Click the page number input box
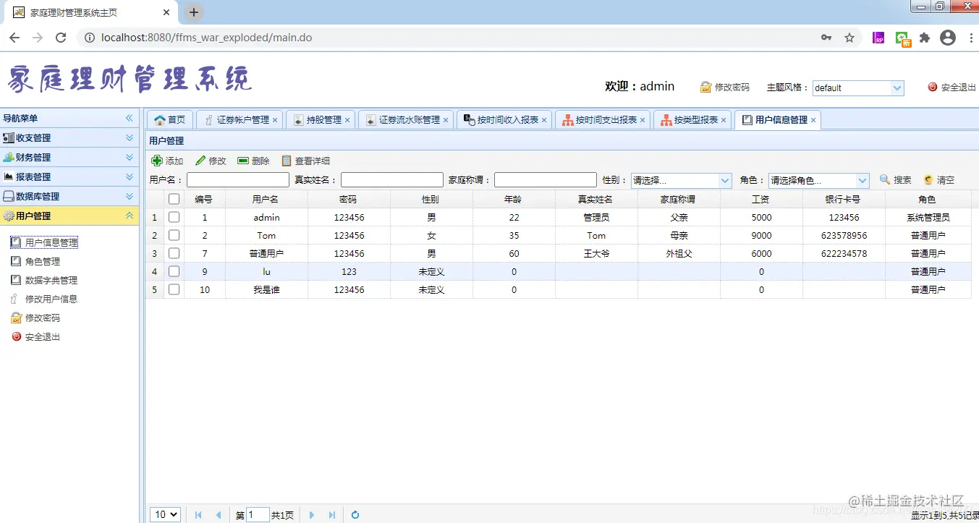The image size is (979, 523). click(258, 515)
